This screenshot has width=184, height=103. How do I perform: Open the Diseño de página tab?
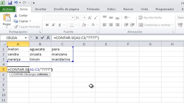pyautogui.click(x=66, y=9)
